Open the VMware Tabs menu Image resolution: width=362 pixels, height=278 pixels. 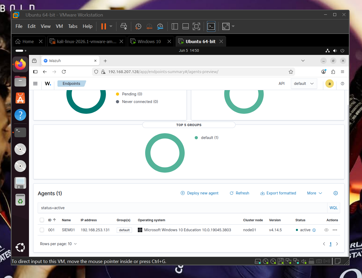[x=73, y=26]
